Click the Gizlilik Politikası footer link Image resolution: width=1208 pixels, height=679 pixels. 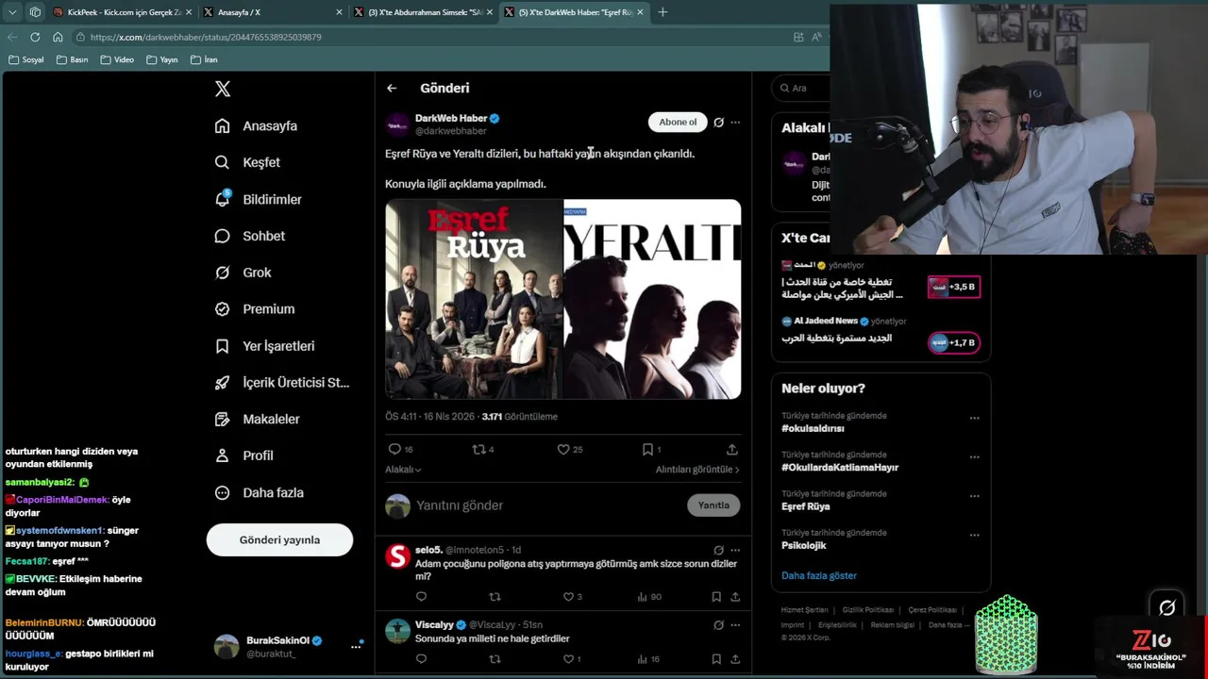(x=867, y=610)
